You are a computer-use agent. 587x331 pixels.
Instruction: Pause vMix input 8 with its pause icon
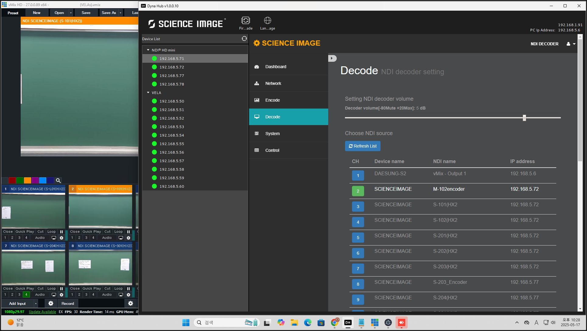pyautogui.click(x=128, y=288)
